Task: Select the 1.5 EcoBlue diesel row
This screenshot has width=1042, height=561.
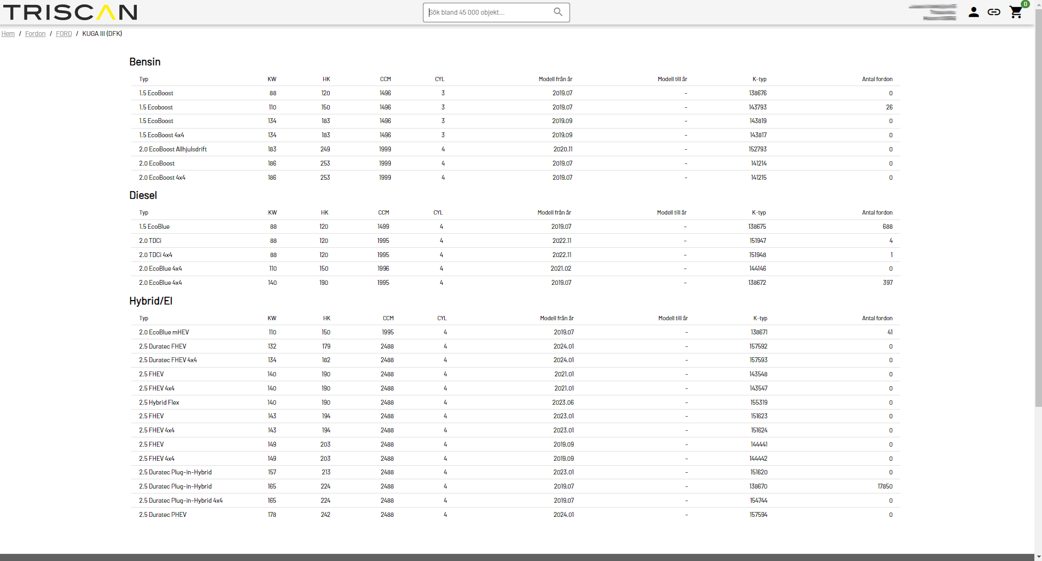Action: tap(515, 227)
